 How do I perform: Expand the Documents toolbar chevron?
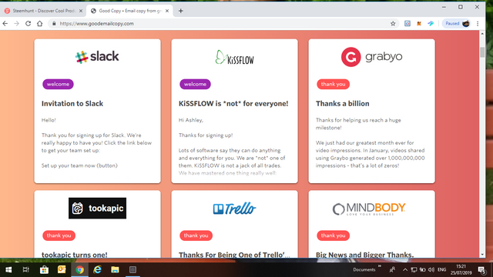[380, 267]
